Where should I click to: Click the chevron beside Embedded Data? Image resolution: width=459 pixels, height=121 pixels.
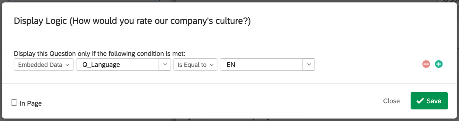(x=67, y=65)
